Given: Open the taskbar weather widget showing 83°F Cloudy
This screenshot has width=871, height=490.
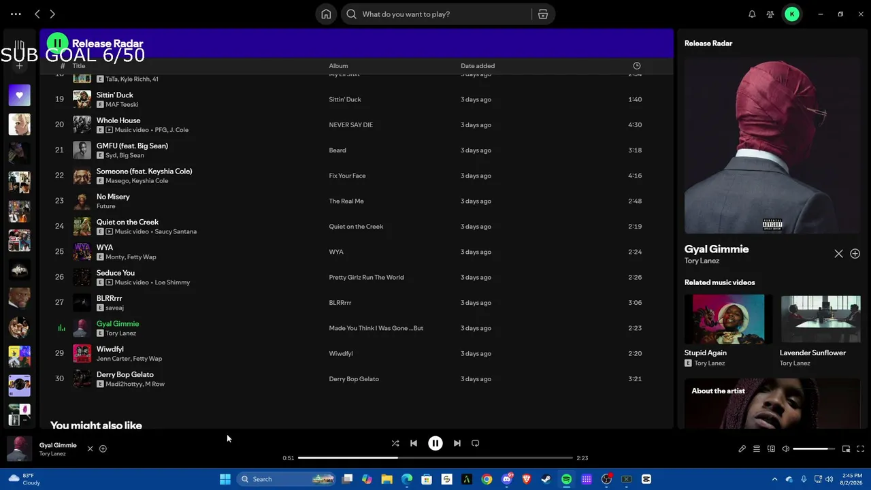Looking at the screenshot, I should 24,479.
